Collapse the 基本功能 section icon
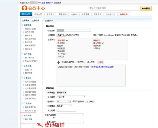 click(22, 25)
